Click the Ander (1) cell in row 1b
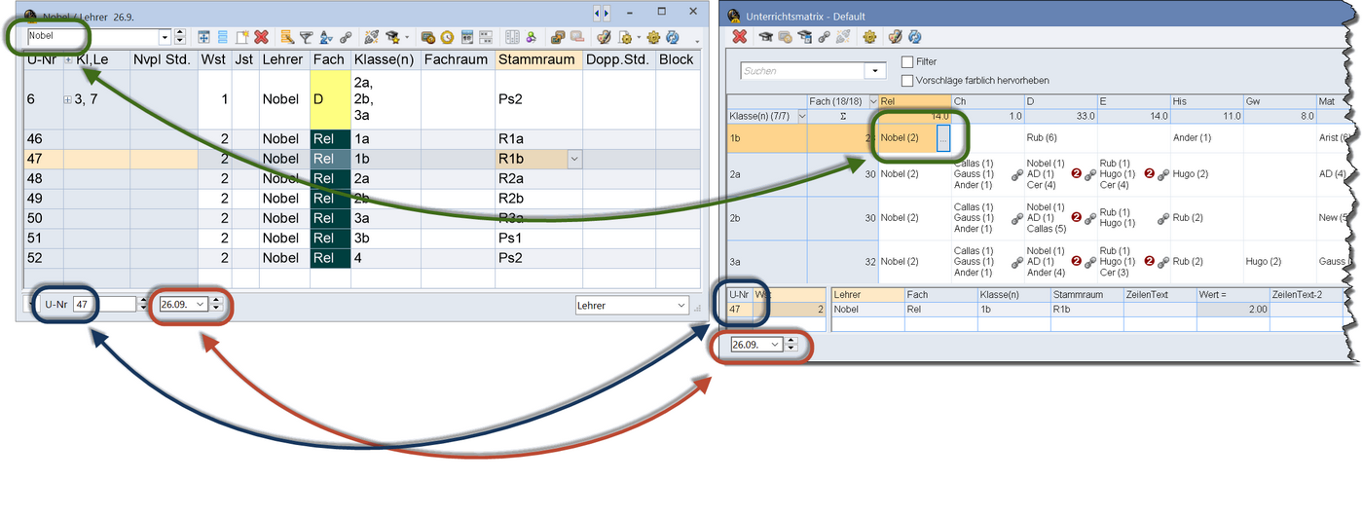 tap(1206, 138)
